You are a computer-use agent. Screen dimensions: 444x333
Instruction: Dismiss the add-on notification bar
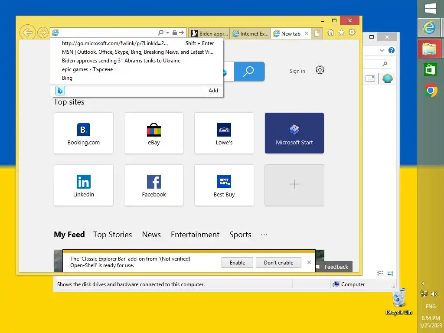click(309, 262)
